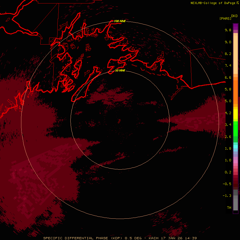240x240 pixels.
Task: Click the Specific Differential Phase (KDP) caption
Action: tap(120, 238)
